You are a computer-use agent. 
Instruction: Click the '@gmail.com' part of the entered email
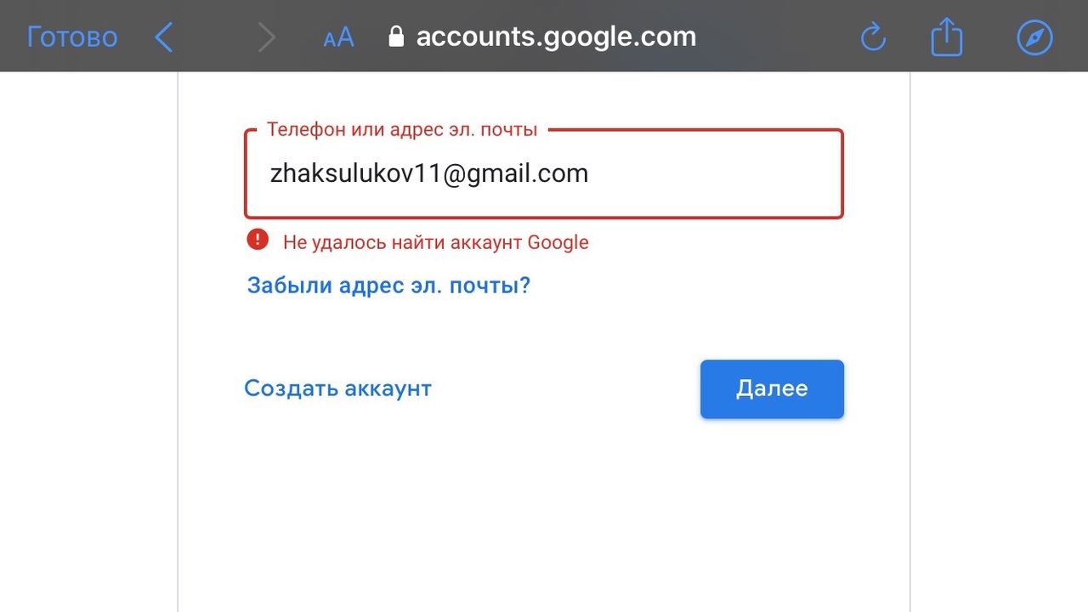click(x=515, y=174)
